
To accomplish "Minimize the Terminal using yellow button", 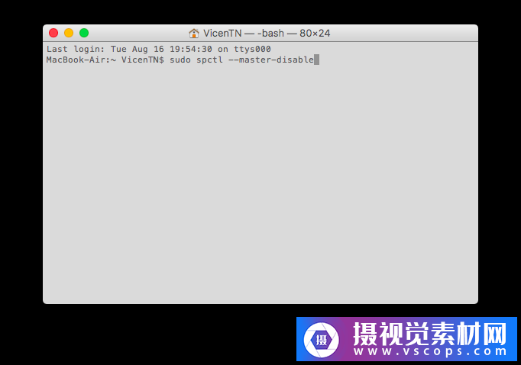I will pyautogui.click(x=69, y=33).
